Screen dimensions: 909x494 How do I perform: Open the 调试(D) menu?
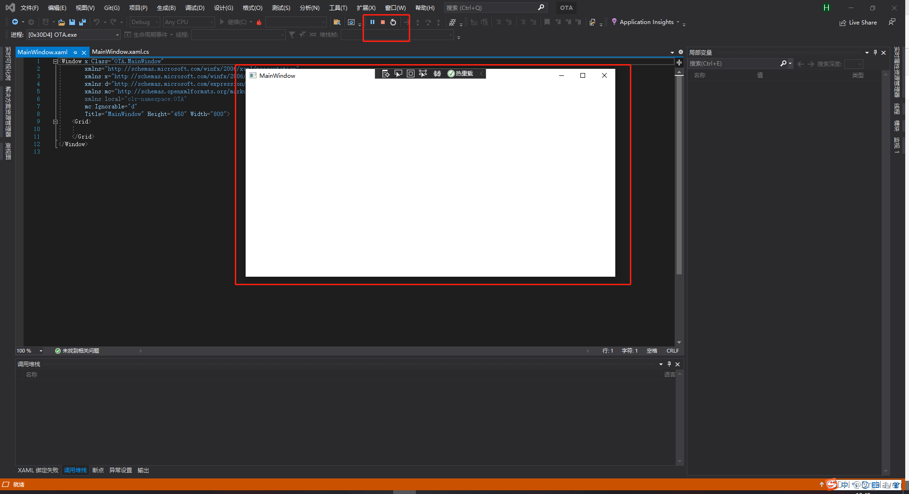pyautogui.click(x=195, y=8)
